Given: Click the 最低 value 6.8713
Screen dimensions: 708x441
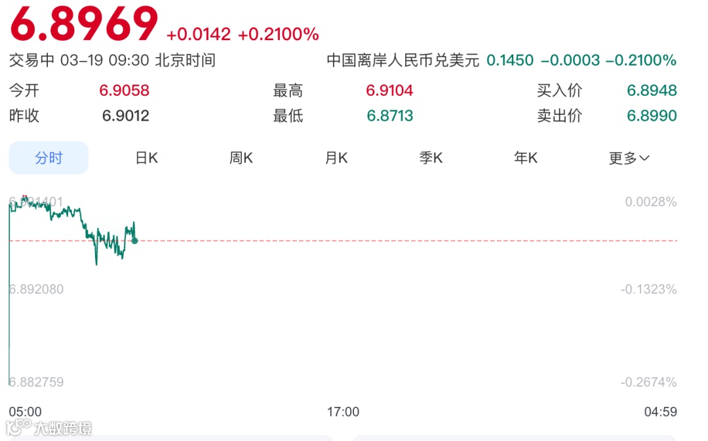Looking at the screenshot, I should [x=389, y=115].
